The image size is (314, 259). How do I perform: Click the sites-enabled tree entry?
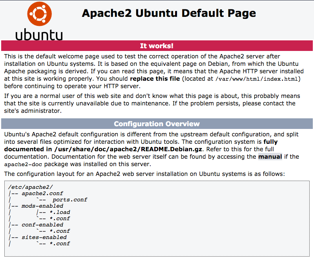(44, 237)
